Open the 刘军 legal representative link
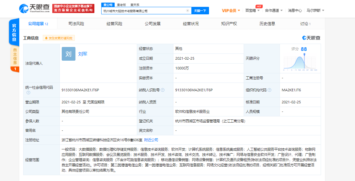The image size is (355, 181). click(x=83, y=54)
